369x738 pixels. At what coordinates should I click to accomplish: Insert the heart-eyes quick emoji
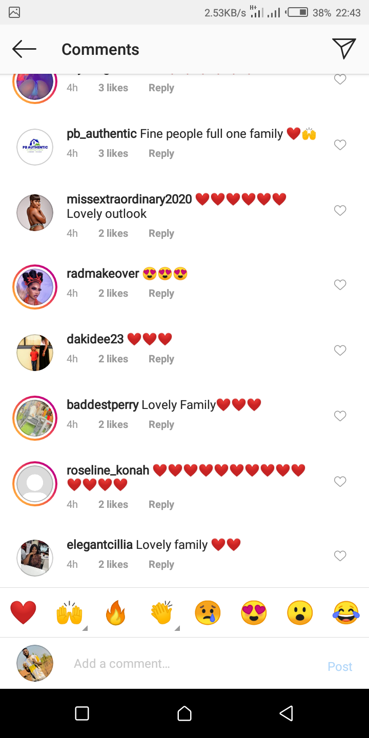click(254, 612)
